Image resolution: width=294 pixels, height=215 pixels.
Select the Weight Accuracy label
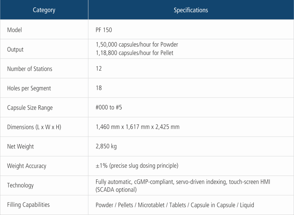pos(27,166)
